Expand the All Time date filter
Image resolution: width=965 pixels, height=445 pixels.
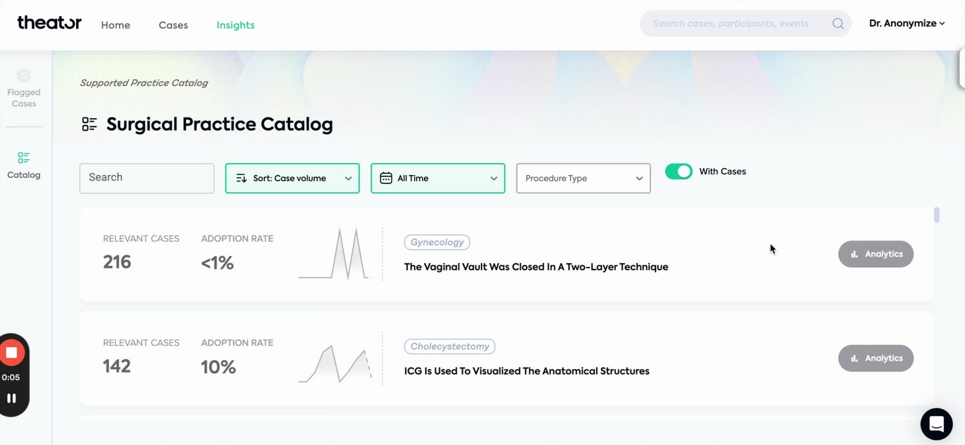coord(438,178)
